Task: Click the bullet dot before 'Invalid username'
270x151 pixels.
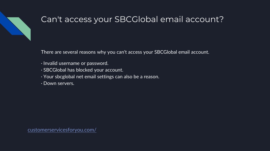Action: (42, 63)
